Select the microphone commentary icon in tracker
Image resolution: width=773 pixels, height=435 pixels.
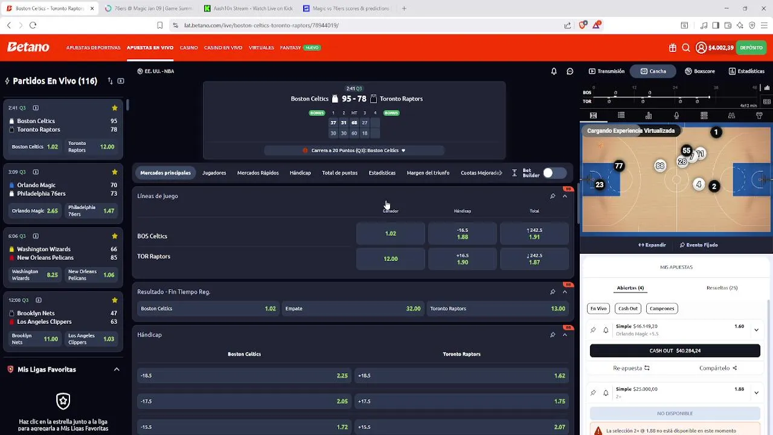click(676, 115)
